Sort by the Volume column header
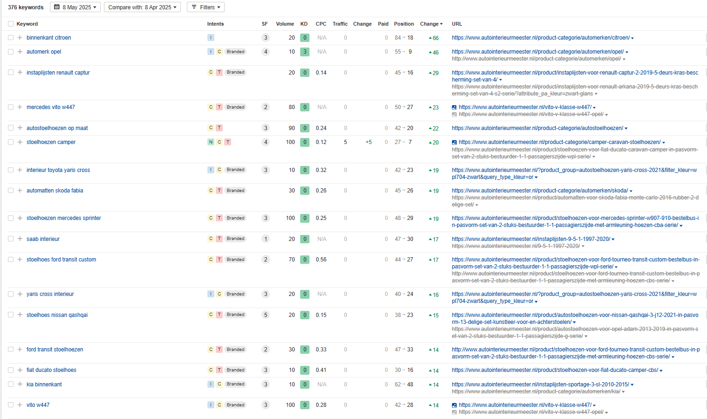Screen dimensions: 707x419 [285, 24]
